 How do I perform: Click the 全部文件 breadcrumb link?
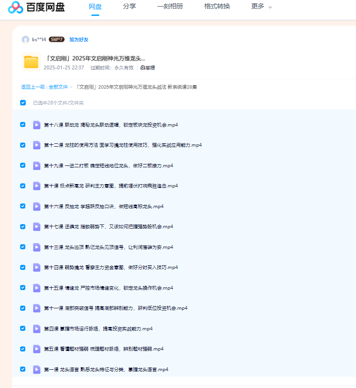(58, 87)
